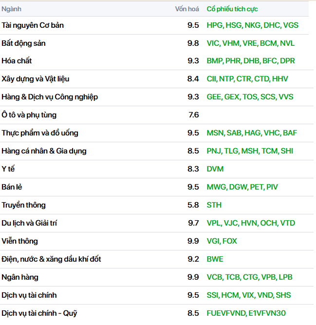The width and height of the screenshot is (316, 325).
Task: Open the Truyền thông sector
Action: tap(23, 205)
